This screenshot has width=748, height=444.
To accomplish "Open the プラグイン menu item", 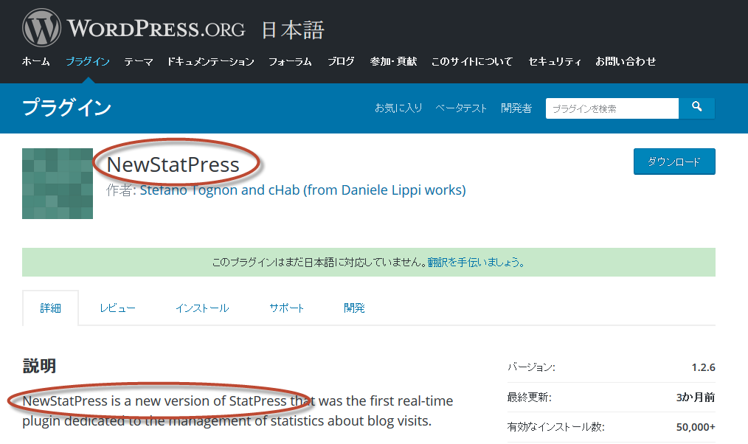I will (87, 61).
